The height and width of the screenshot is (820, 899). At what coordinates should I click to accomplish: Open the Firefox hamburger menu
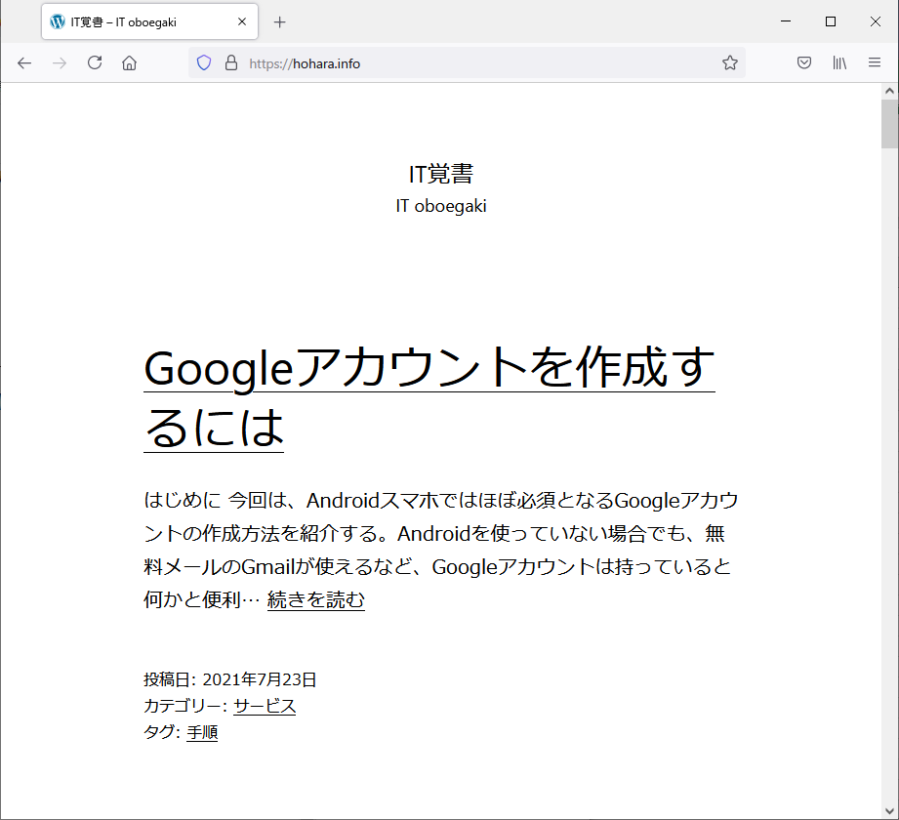875,63
